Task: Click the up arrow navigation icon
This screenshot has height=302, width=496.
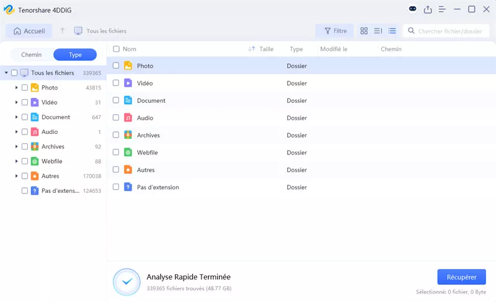Action: 62,30
